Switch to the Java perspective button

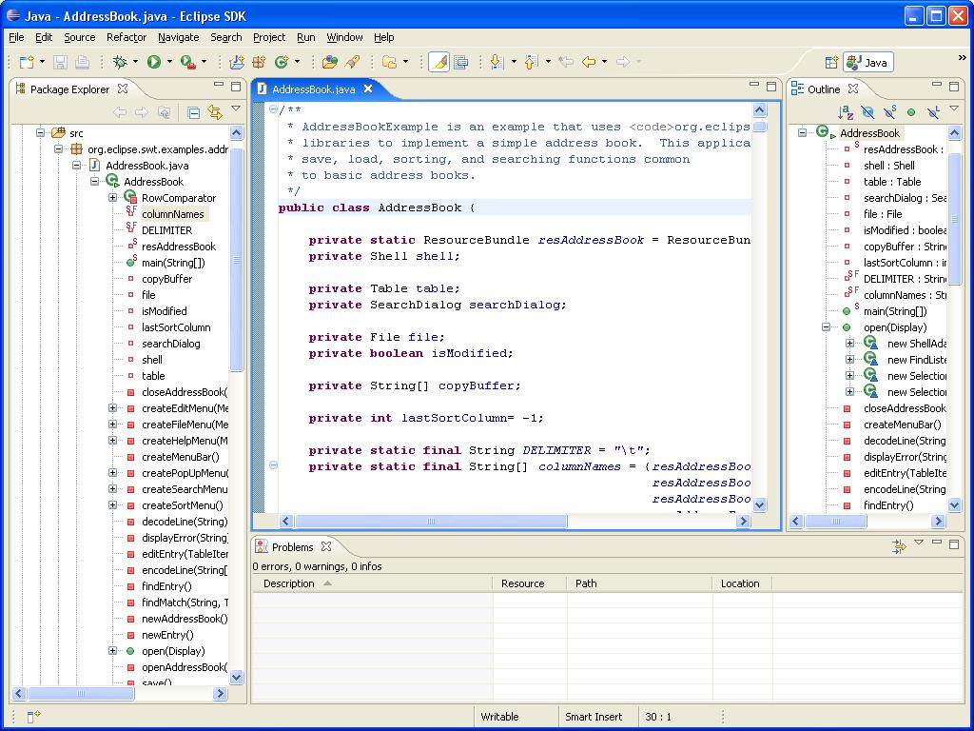(x=868, y=62)
